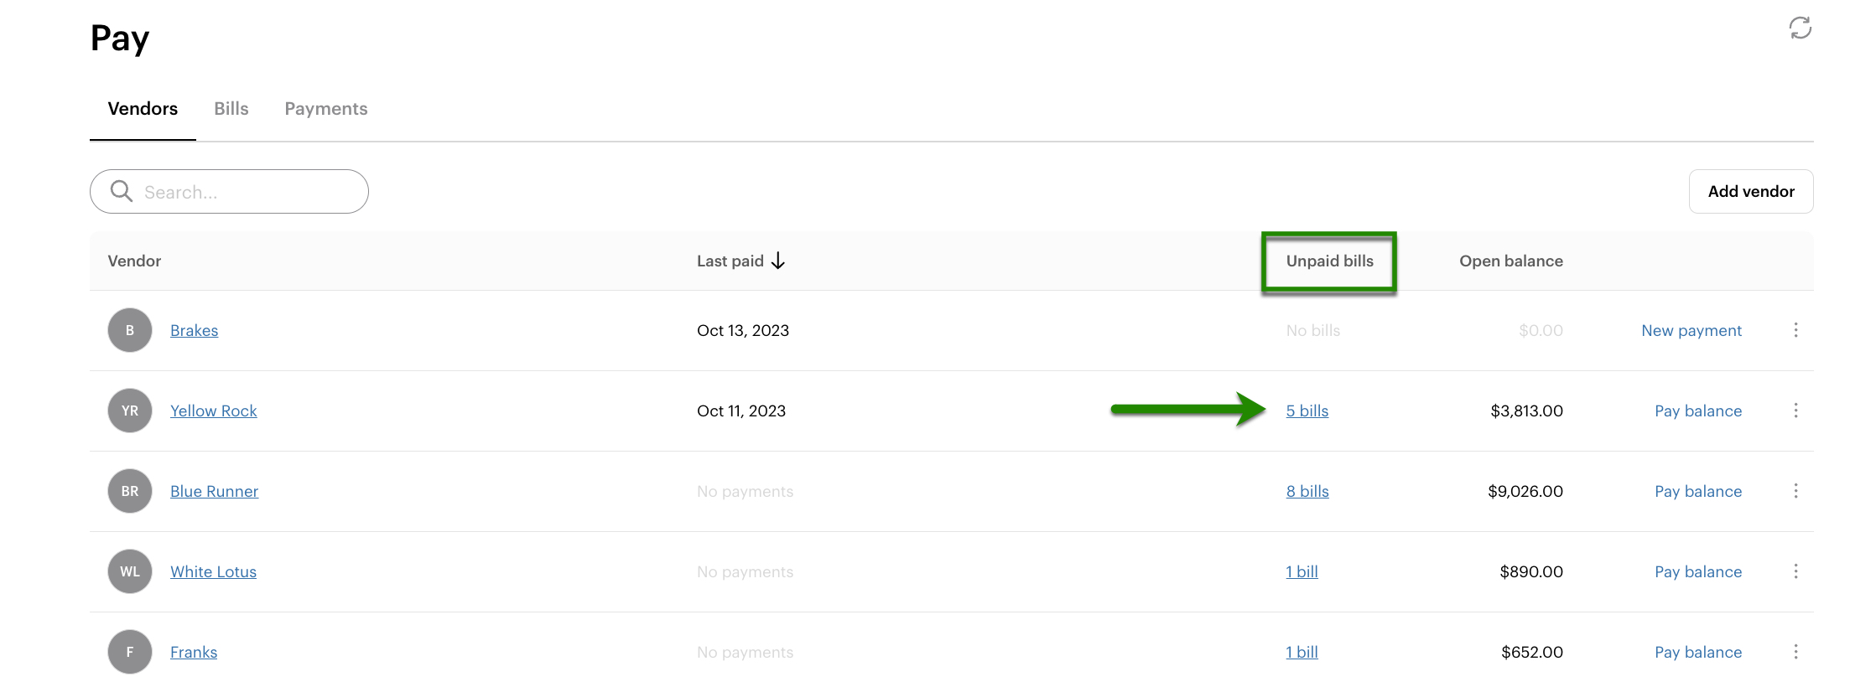Start New payment for Brakes
The width and height of the screenshot is (1850, 687).
[1691, 330]
